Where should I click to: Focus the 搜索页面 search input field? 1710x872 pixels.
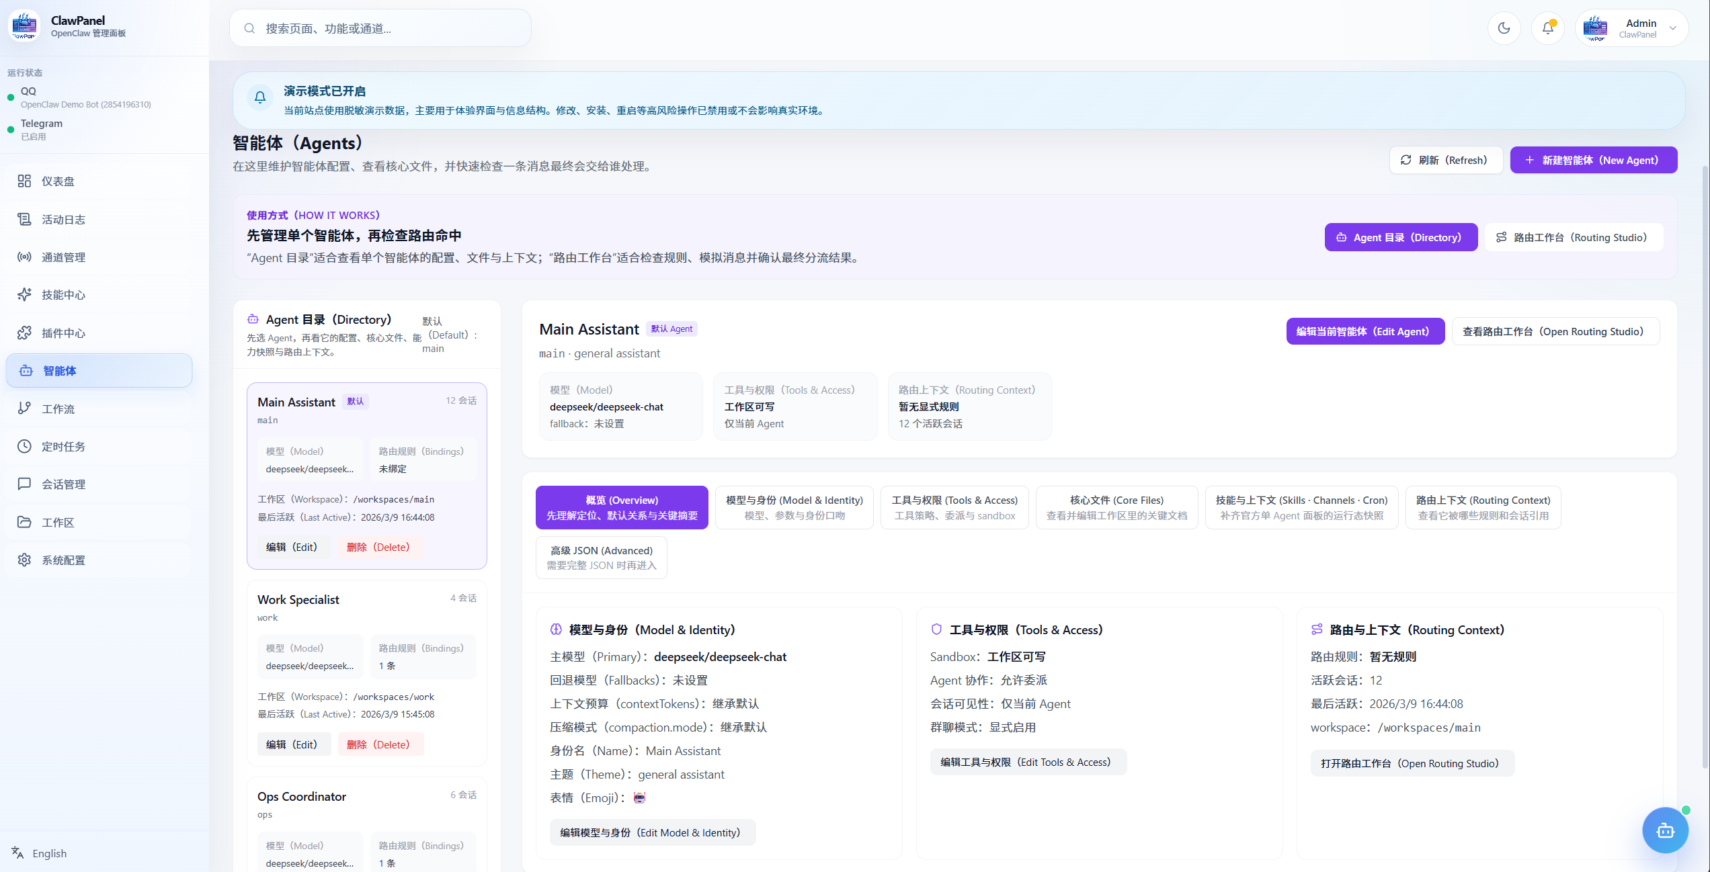click(380, 28)
